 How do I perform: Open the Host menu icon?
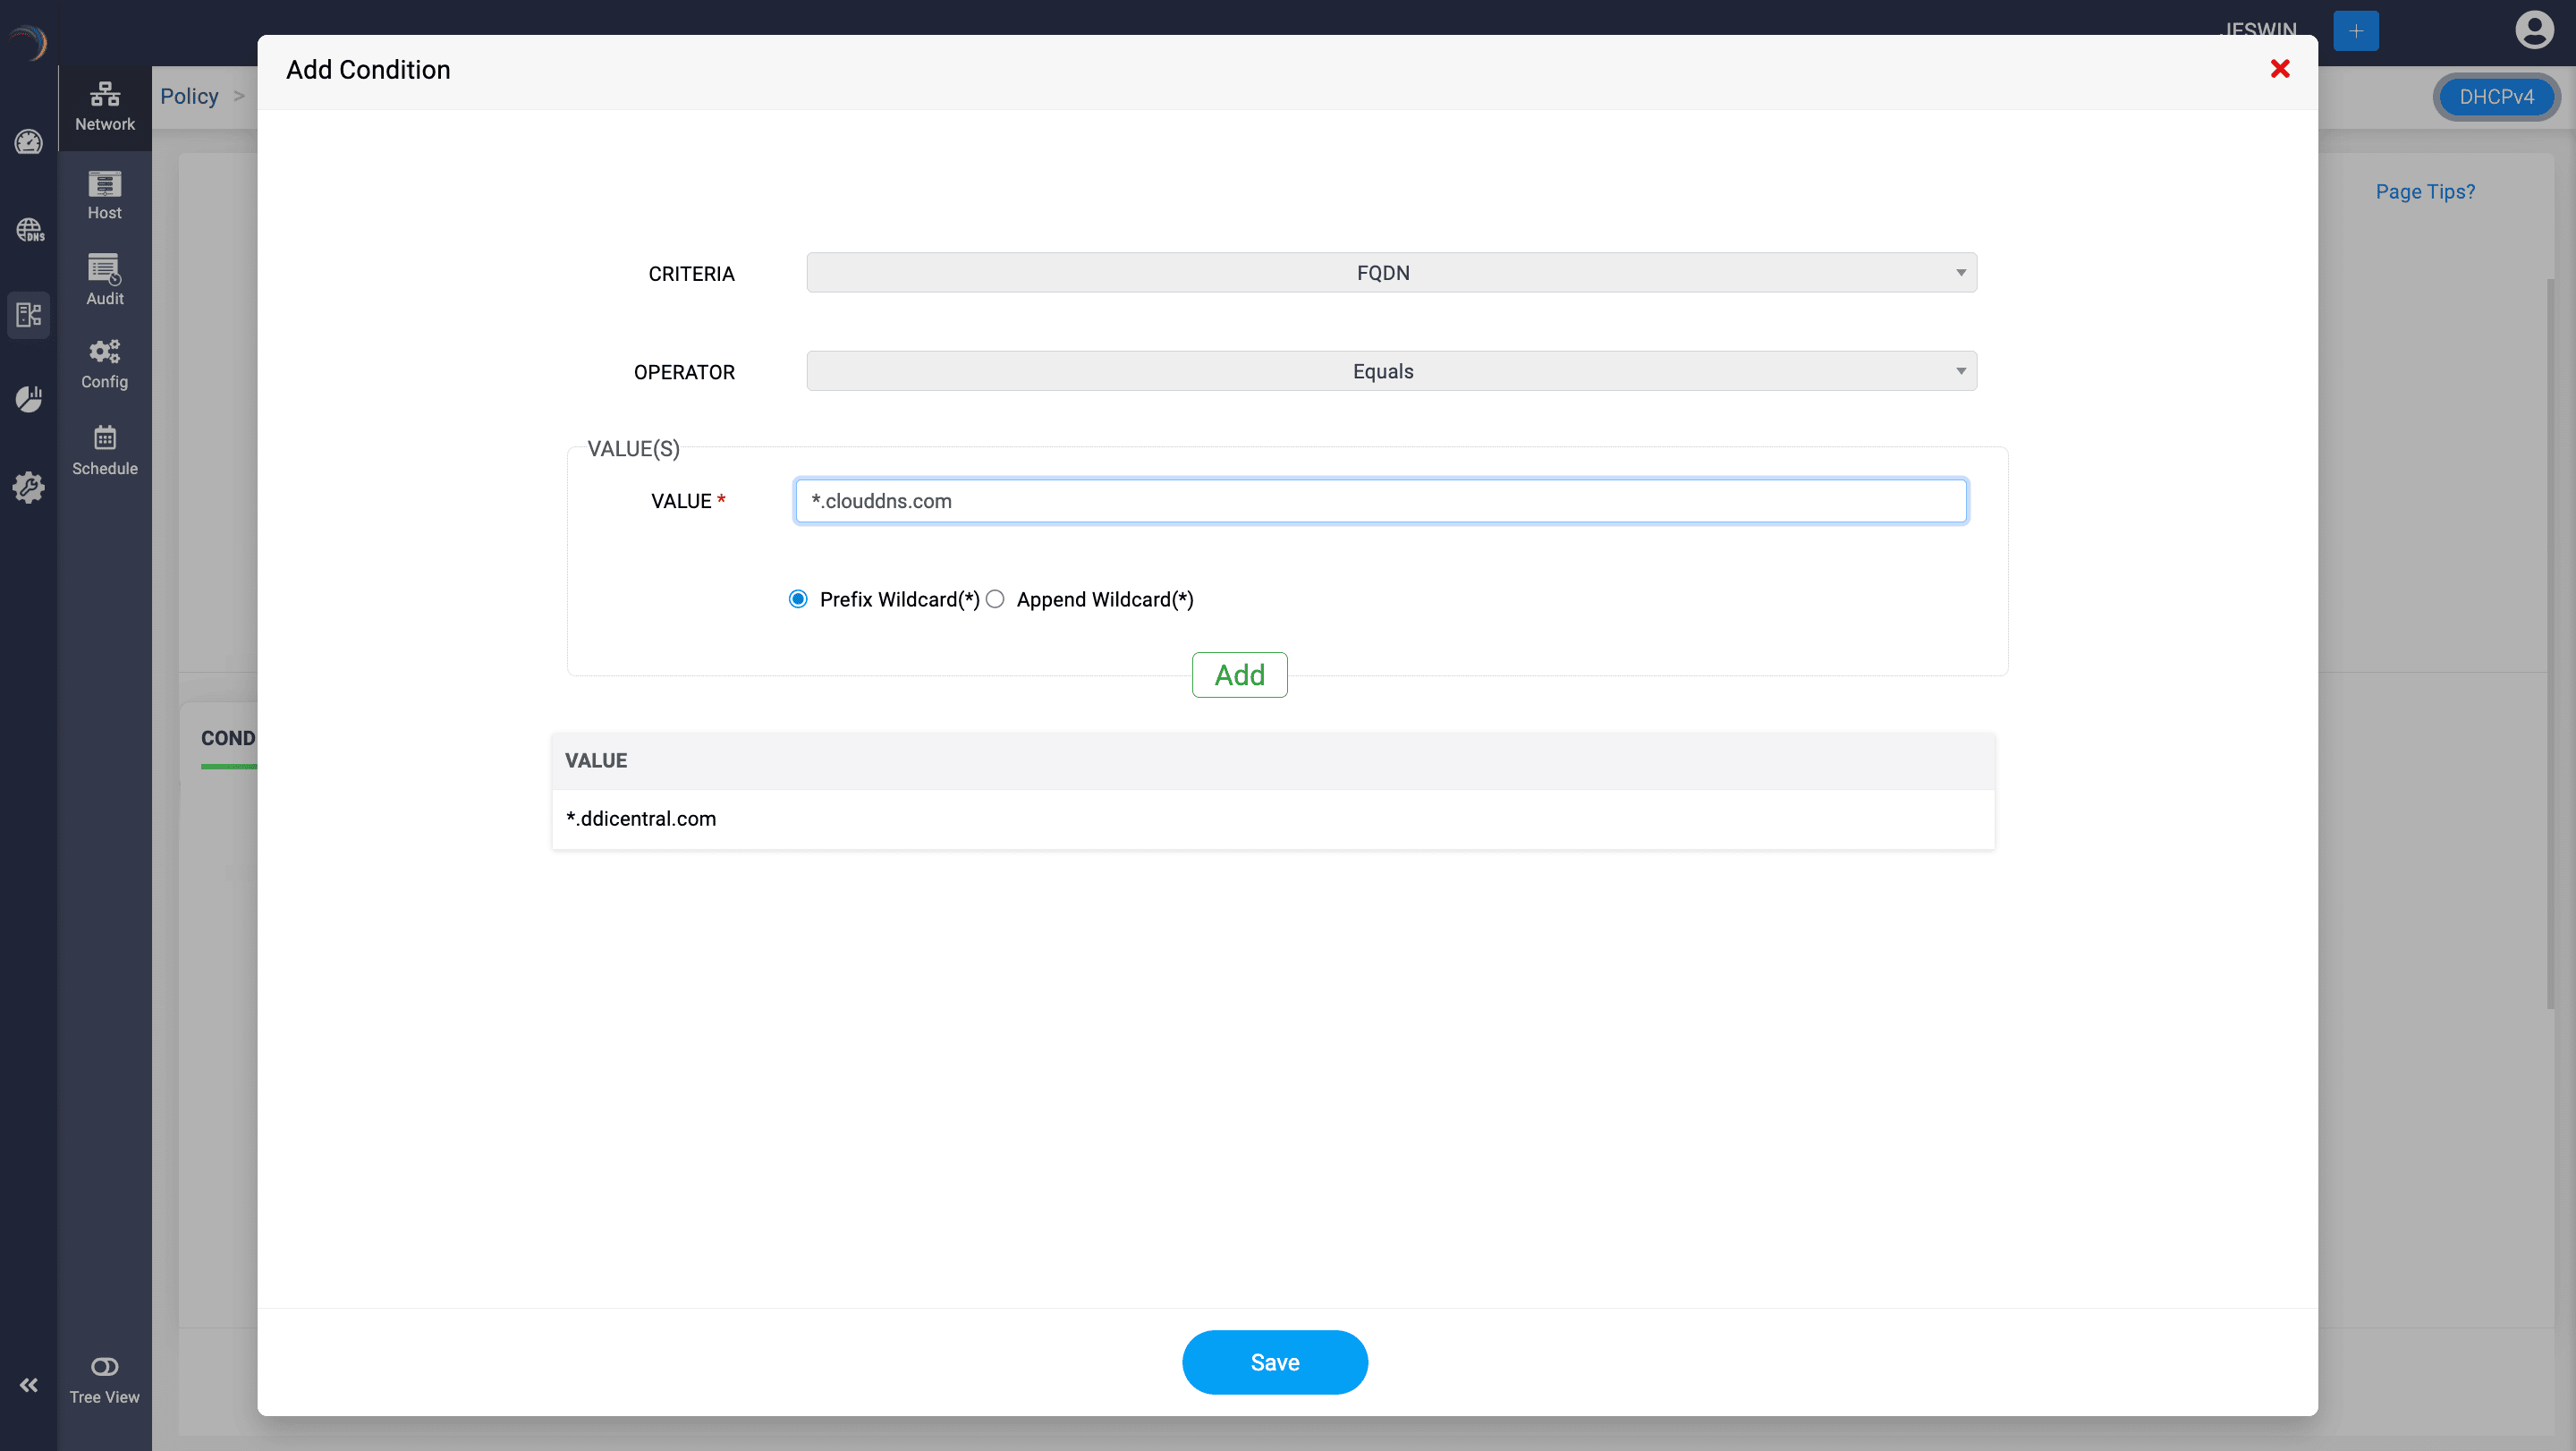(x=104, y=194)
